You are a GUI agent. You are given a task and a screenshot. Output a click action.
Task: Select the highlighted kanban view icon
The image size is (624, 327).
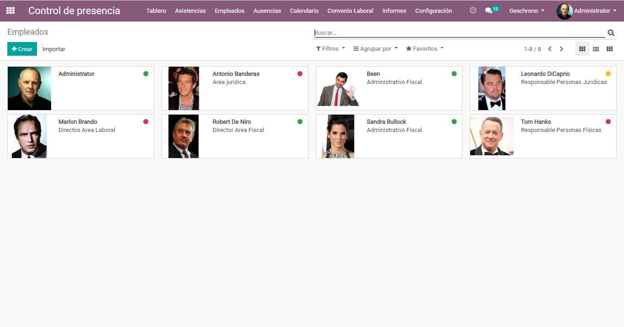[582, 49]
